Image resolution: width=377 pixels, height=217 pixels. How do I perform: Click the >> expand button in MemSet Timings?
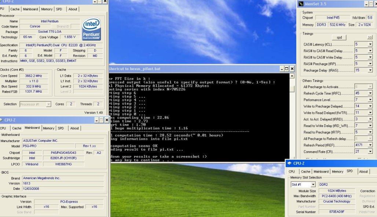[370, 37]
